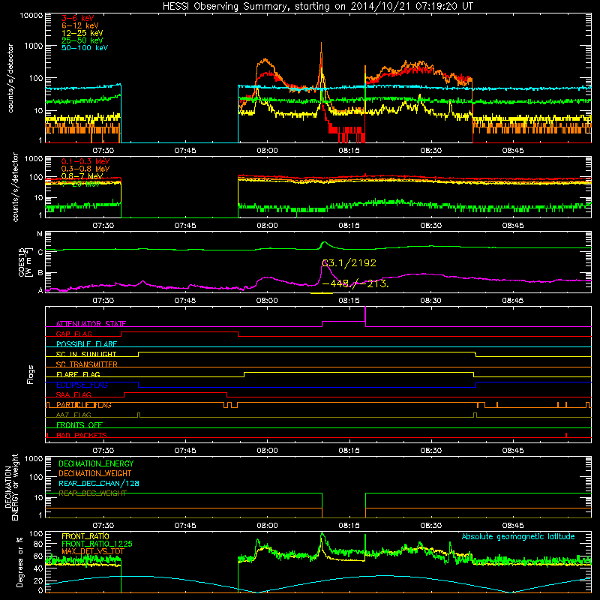Click the attenuator state spike near 08:18
The height and width of the screenshot is (600, 600).
coord(365,314)
